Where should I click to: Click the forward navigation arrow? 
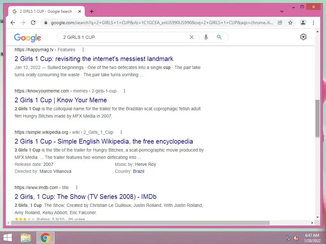tap(23, 23)
